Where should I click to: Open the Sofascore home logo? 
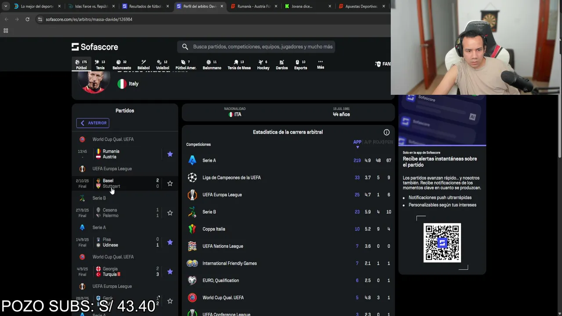(x=95, y=47)
